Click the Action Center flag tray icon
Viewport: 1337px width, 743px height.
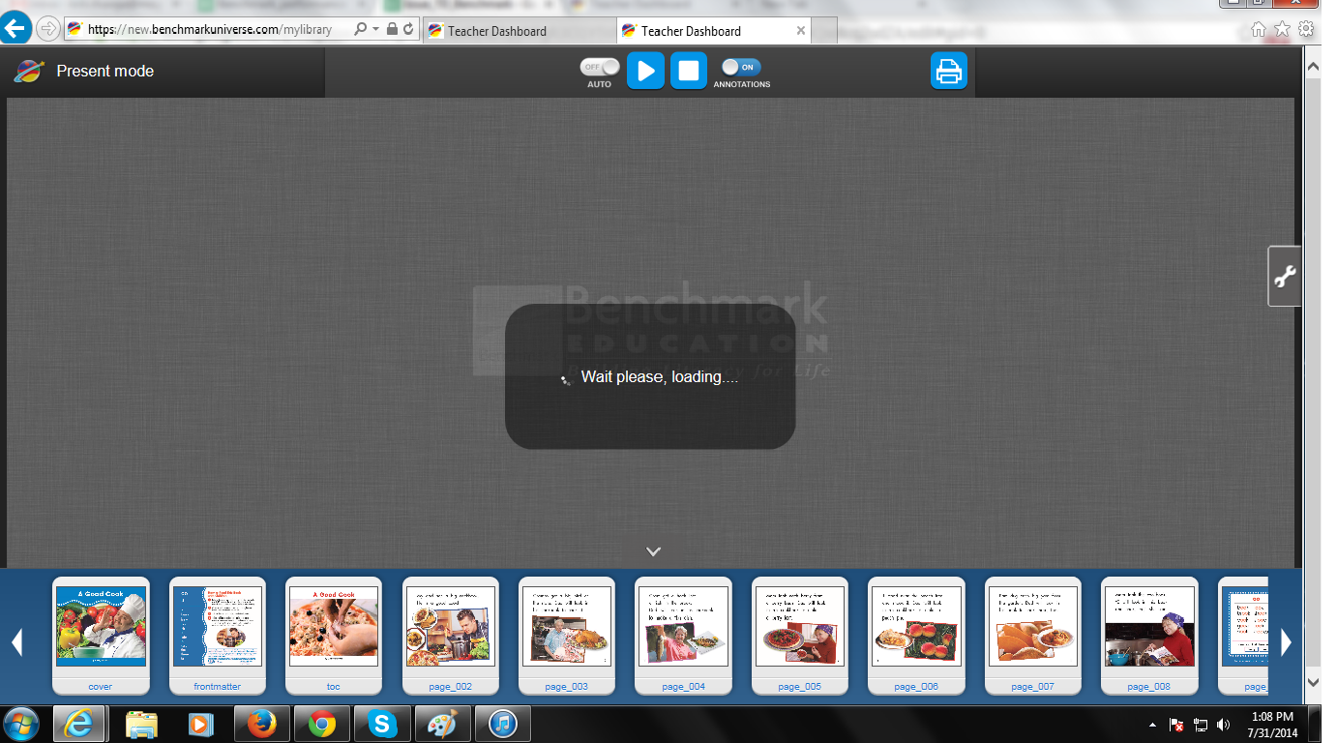point(1177,725)
